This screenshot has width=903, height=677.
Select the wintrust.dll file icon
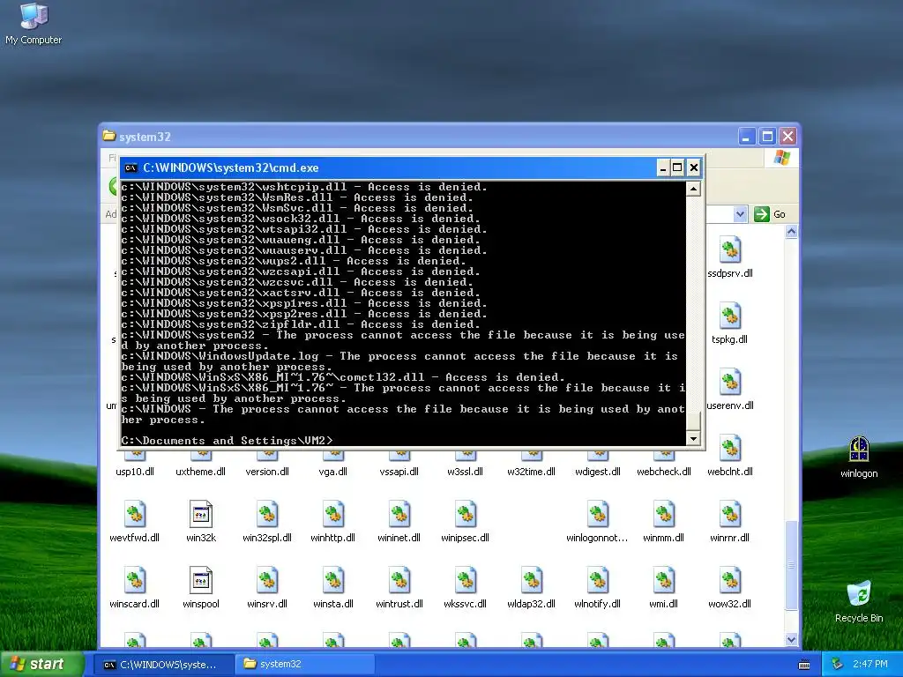point(399,580)
